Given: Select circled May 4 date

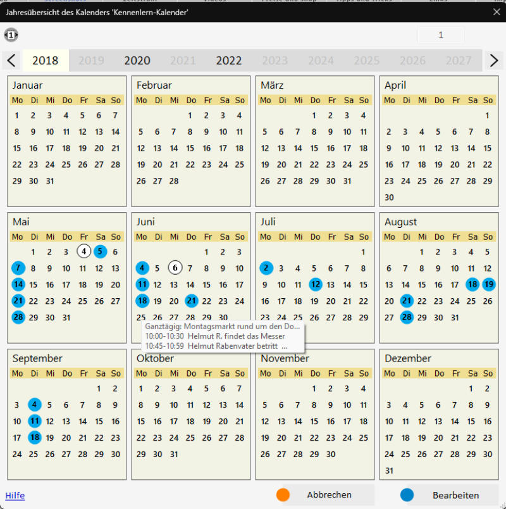Looking at the screenshot, I should [83, 251].
